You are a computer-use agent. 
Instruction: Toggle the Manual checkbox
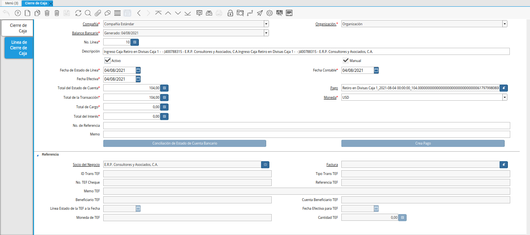point(346,61)
